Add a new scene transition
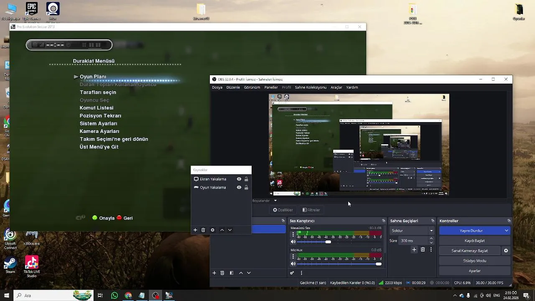 click(x=414, y=250)
